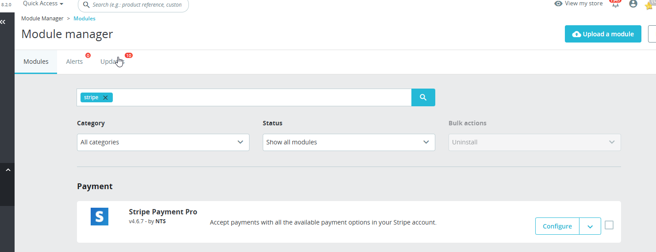Switch to the Modules tab
Screen dimensions: 656x252
pos(36,62)
